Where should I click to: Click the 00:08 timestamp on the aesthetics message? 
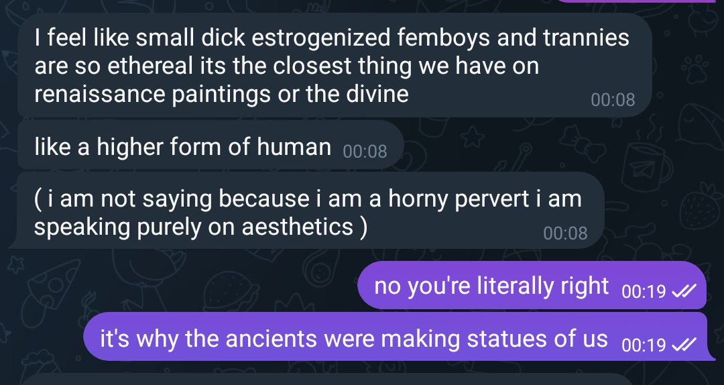[x=565, y=233]
